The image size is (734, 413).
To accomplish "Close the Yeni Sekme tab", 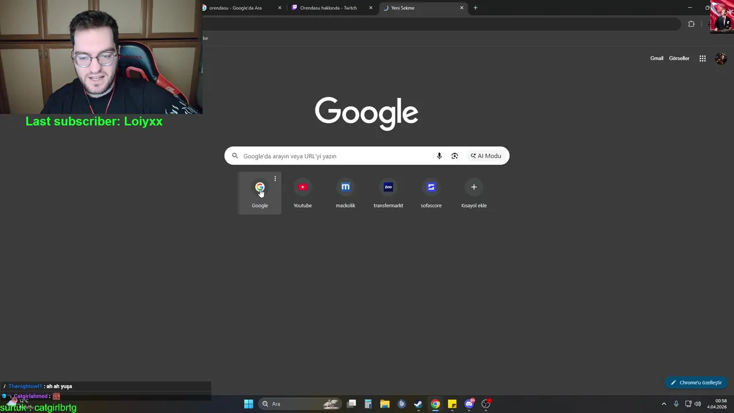I will click(462, 8).
